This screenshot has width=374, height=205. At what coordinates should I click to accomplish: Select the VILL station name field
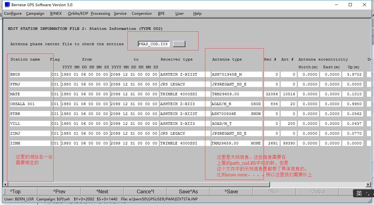(30, 124)
